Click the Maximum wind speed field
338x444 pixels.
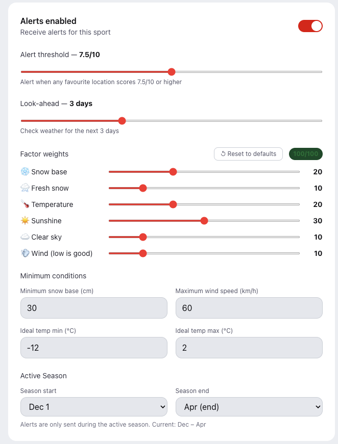[249, 308]
